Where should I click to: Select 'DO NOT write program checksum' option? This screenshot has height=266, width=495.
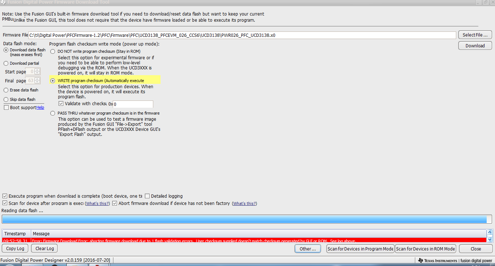point(53,51)
